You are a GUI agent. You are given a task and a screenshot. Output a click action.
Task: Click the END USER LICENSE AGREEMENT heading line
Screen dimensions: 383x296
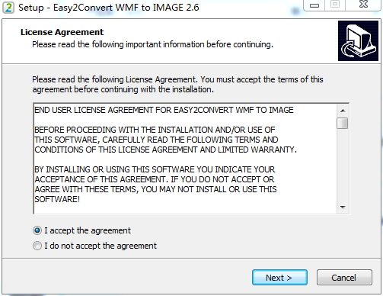click(x=164, y=110)
